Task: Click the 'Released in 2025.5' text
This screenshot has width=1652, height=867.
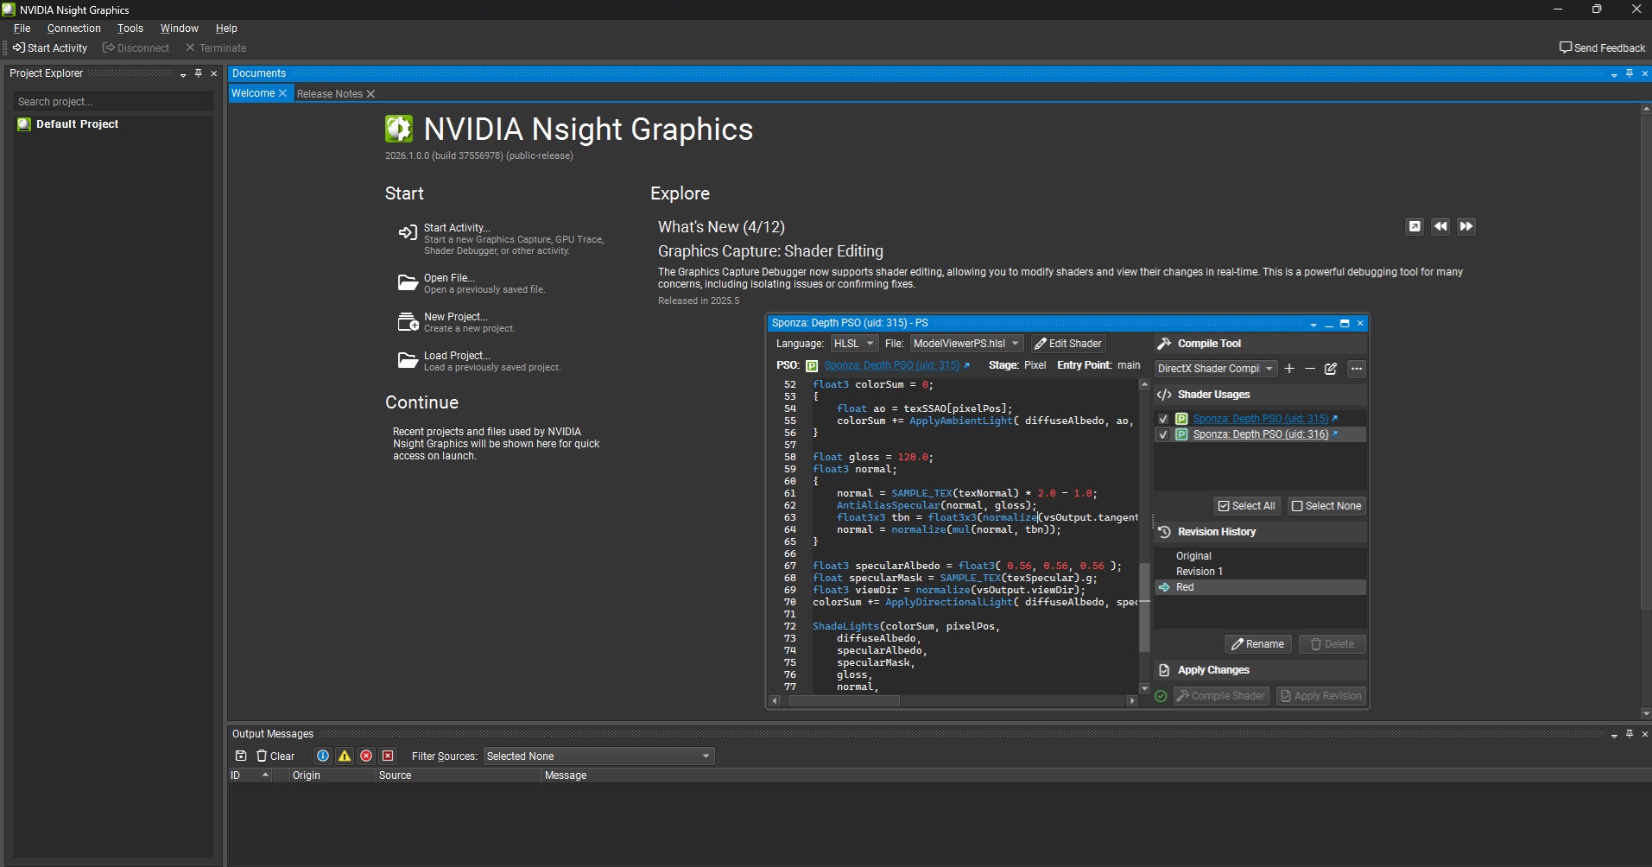Action: [x=698, y=301]
